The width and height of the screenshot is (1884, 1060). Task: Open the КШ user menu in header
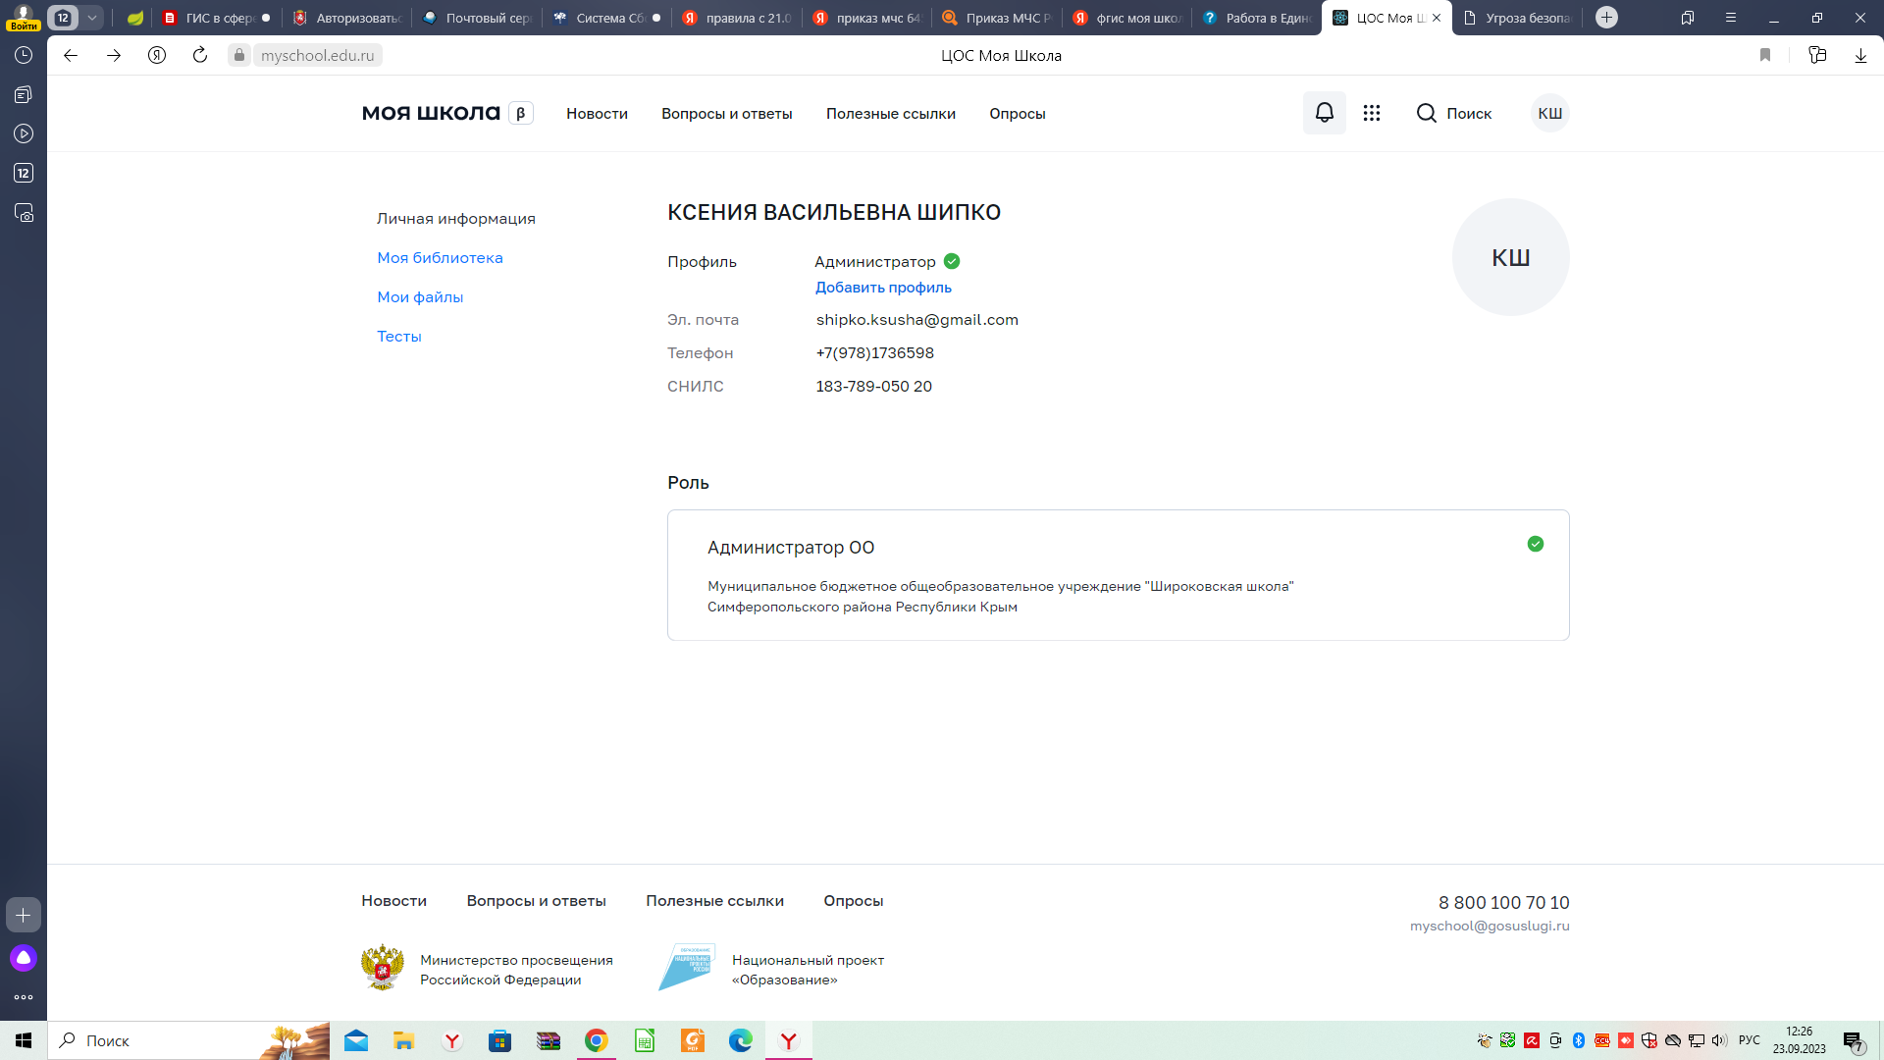click(x=1549, y=113)
